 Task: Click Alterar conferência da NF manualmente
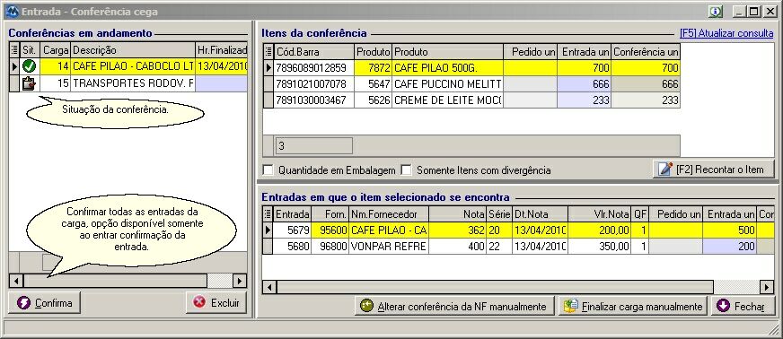[x=454, y=306]
